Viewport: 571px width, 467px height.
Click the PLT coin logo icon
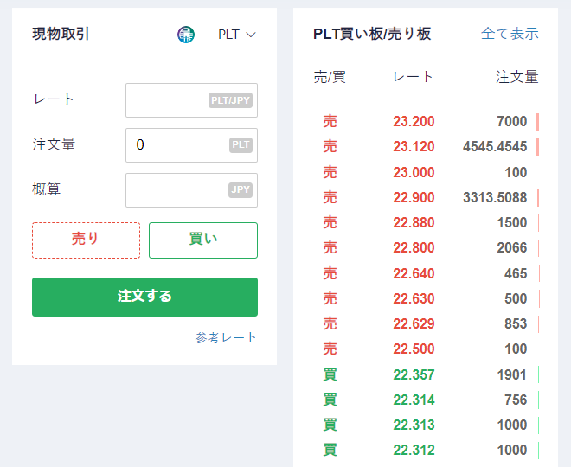[186, 35]
